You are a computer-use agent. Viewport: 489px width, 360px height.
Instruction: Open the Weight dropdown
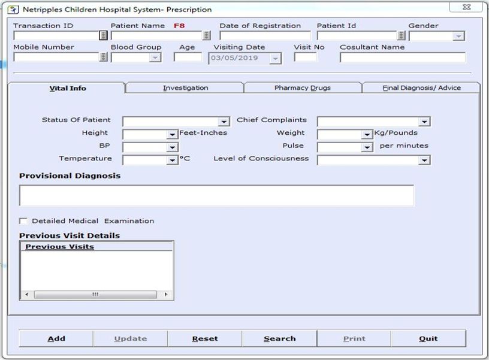click(x=367, y=135)
